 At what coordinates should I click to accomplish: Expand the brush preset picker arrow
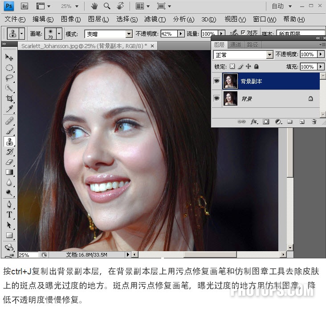click(x=59, y=33)
